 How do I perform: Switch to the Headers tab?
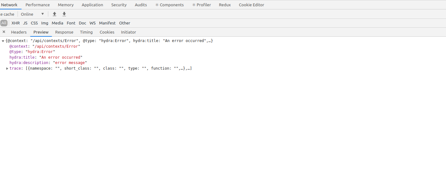tap(19, 32)
